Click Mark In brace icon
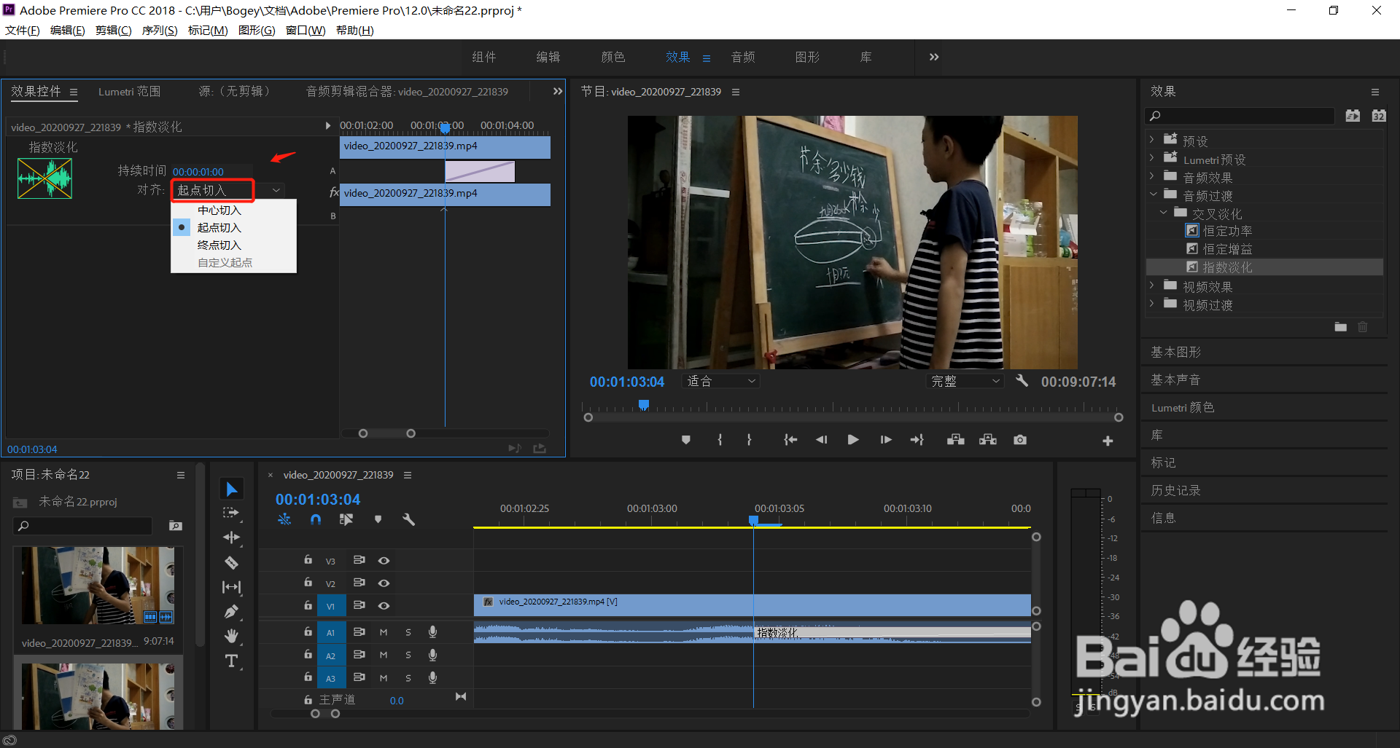This screenshot has height=748, width=1400. coord(720,440)
